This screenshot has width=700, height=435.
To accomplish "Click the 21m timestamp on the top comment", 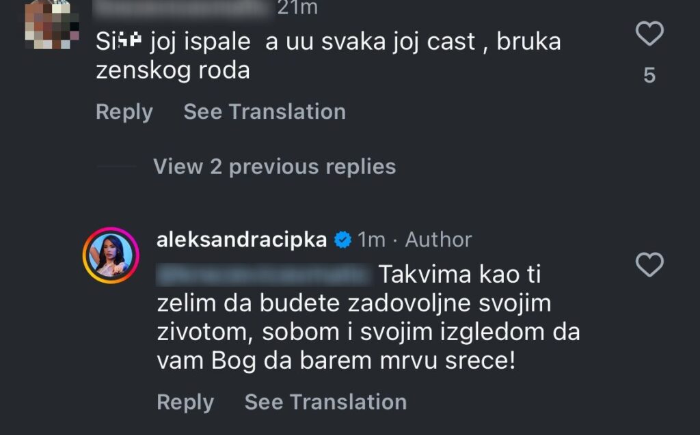I will point(297,8).
